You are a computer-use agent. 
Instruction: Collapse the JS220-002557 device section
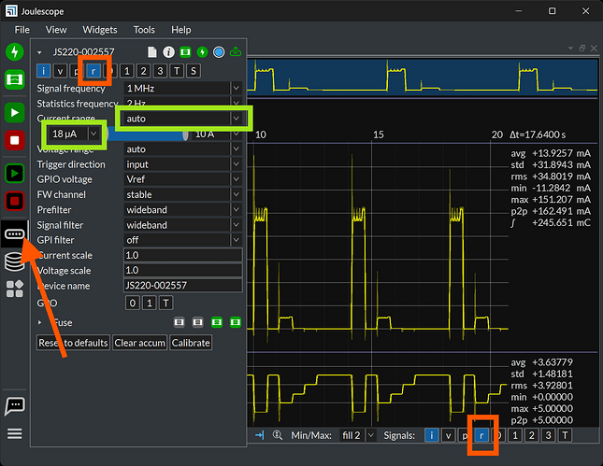39,52
